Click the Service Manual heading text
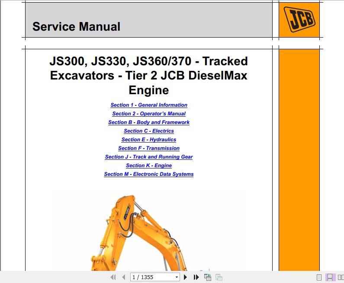Screen dimensions: 344x283 tap(76, 26)
